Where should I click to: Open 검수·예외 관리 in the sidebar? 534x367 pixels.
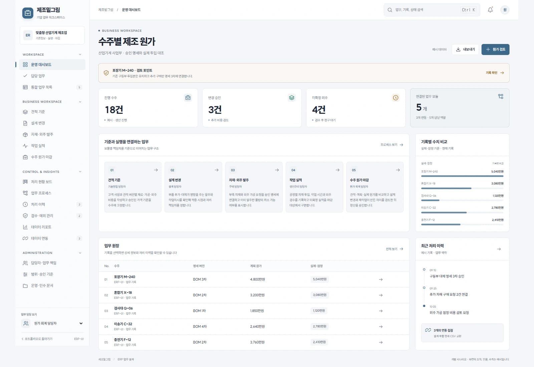(x=52, y=216)
